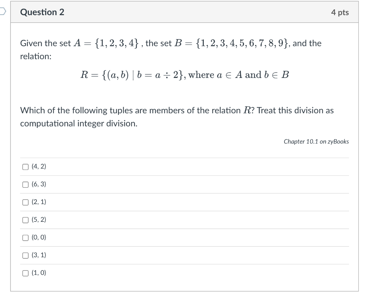Open the Chapter 10.1 on zyBooks reference

tap(316, 141)
